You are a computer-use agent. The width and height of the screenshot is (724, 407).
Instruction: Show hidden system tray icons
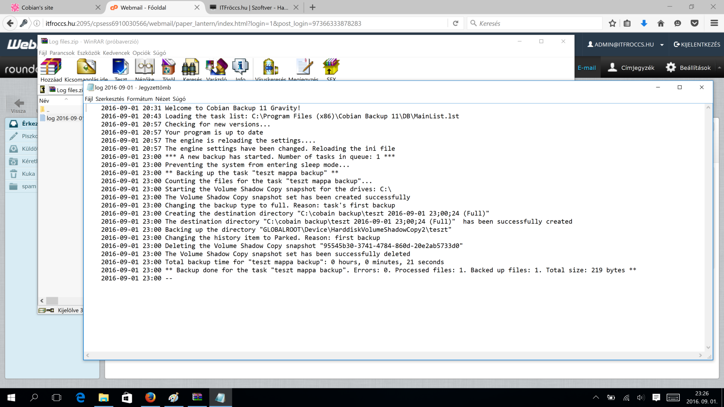coord(595,397)
